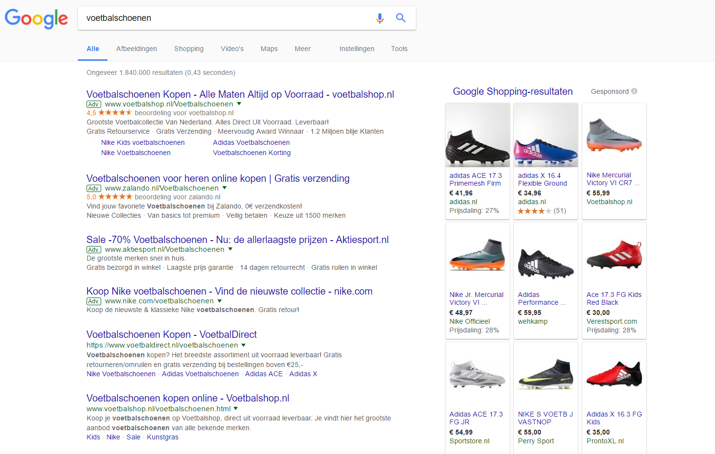Open the dropdown arrow next to voetbaldirect.nl URL
This screenshot has height=454, width=715.
coord(244,345)
